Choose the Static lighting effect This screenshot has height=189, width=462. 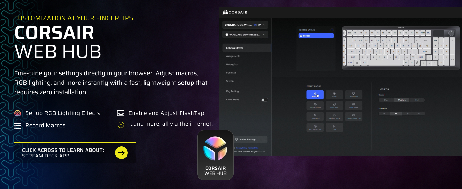click(334, 94)
